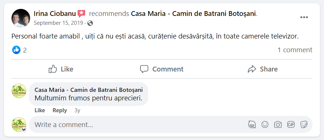The width and height of the screenshot is (324, 140).
Task: Reply to the Casa Maria comment
Action: coord(60,110)
